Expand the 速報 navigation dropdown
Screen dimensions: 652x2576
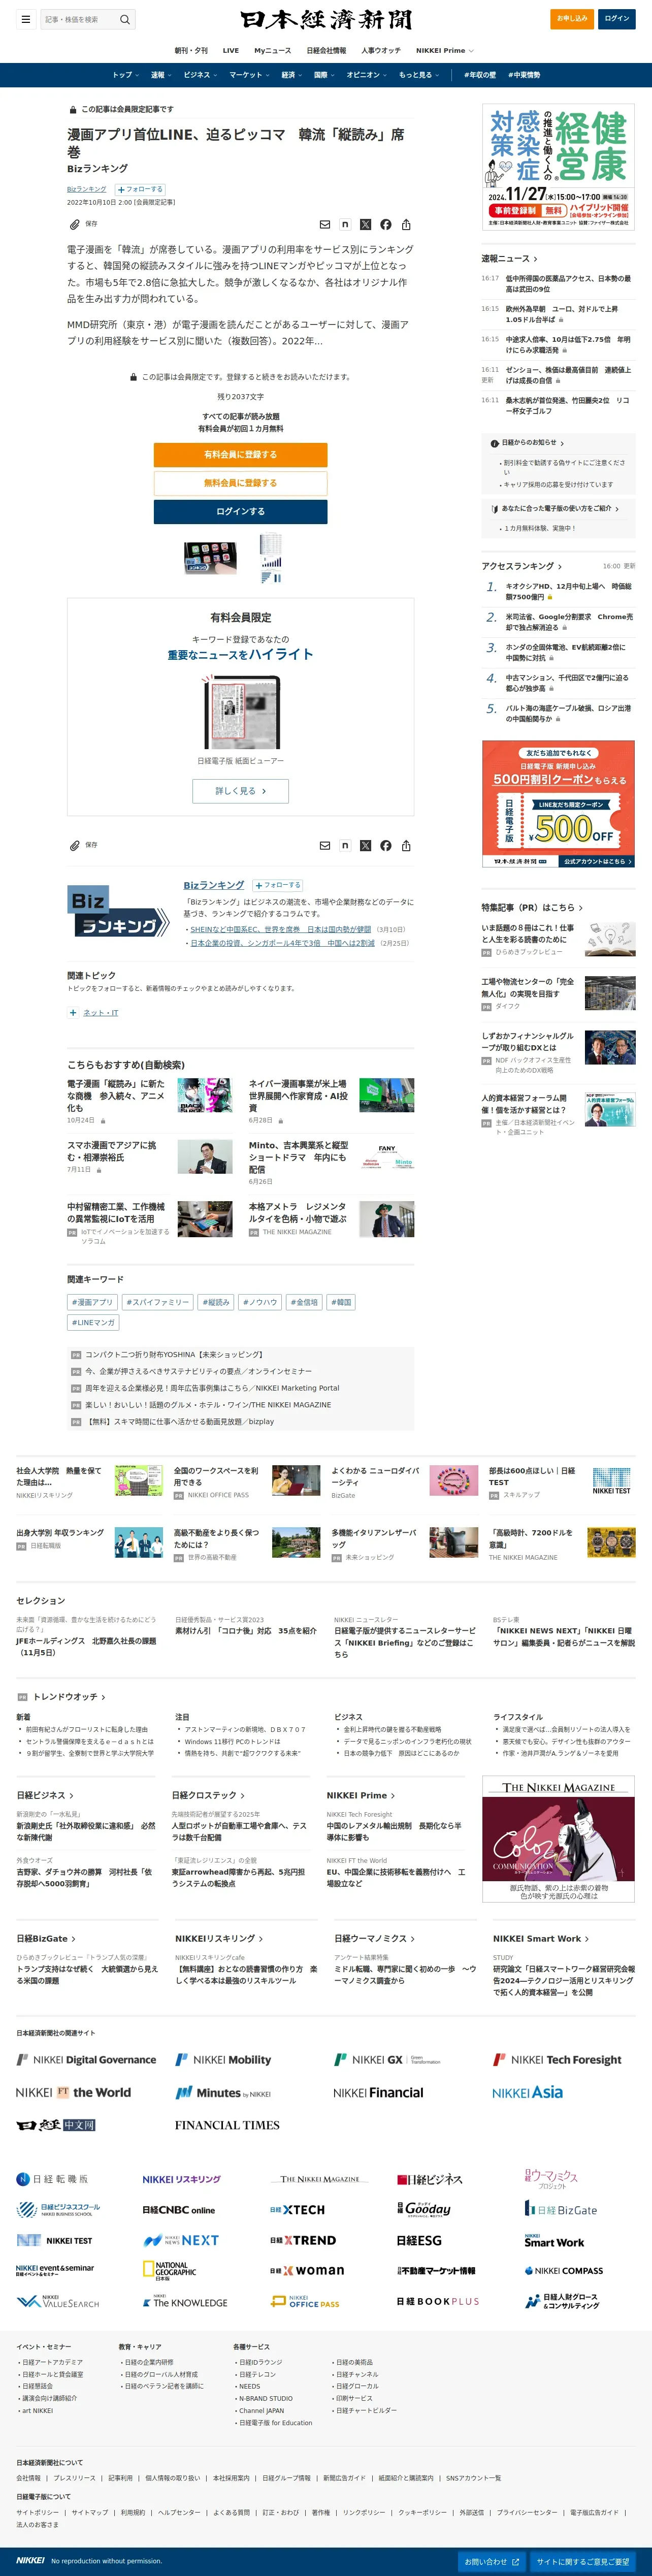161,75
